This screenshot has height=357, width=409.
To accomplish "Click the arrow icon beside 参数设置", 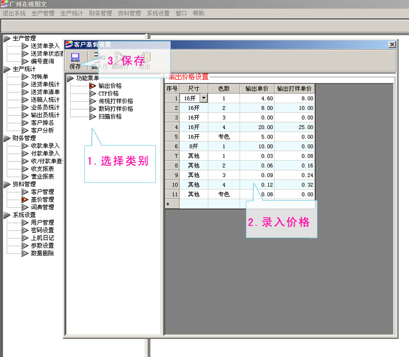I will (25, 246).
